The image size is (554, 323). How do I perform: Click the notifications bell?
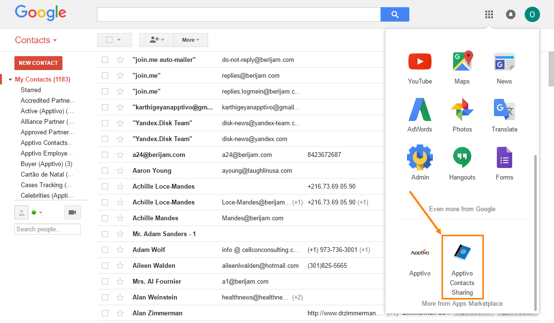(x=510, y=14)
